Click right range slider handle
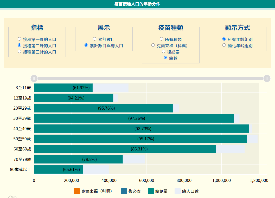This screenshot has width=275, height=198. [267, 78]
